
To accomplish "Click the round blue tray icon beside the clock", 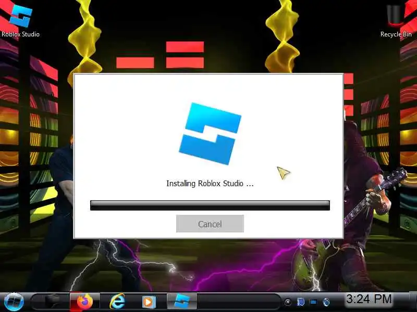I will (x=326, y=302).
